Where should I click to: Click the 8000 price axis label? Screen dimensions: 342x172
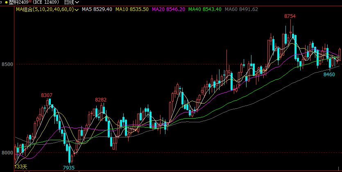coord(7,153)
